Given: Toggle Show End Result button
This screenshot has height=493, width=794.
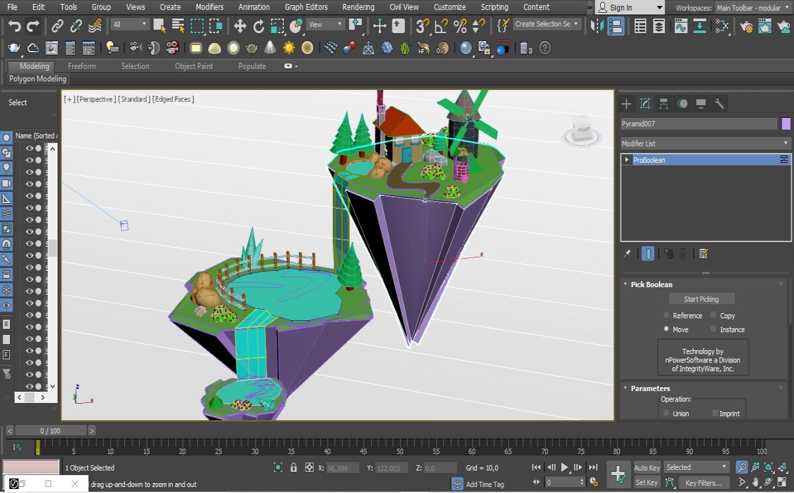Looking at the screenshot, I should [x=648, y=253].
